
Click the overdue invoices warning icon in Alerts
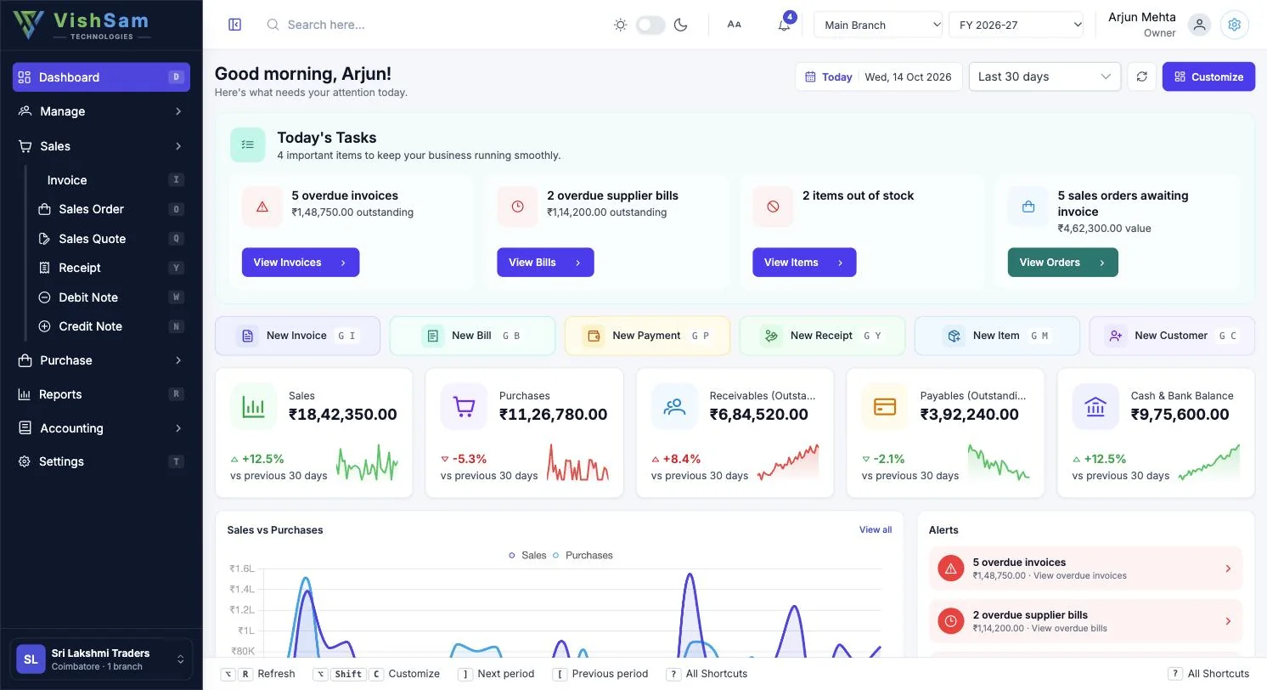tap(951, 568)
